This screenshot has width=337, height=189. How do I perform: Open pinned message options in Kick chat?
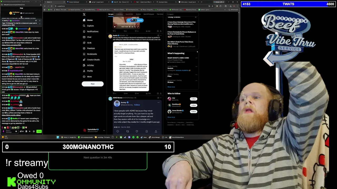(x=40, y=21)
